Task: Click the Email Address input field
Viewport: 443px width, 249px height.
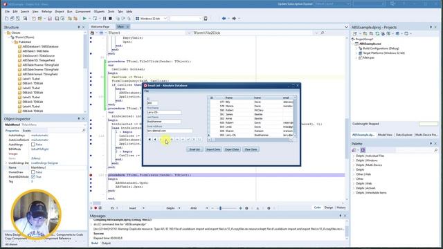Action: 170,131
